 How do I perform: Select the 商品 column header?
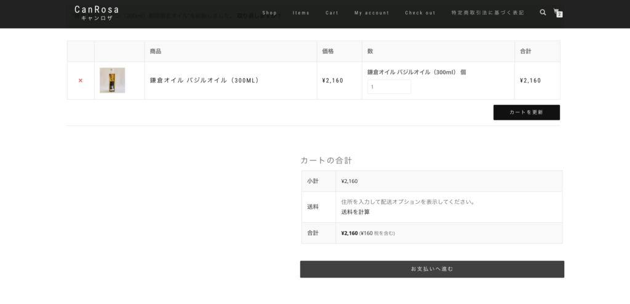tap(156, 52)
